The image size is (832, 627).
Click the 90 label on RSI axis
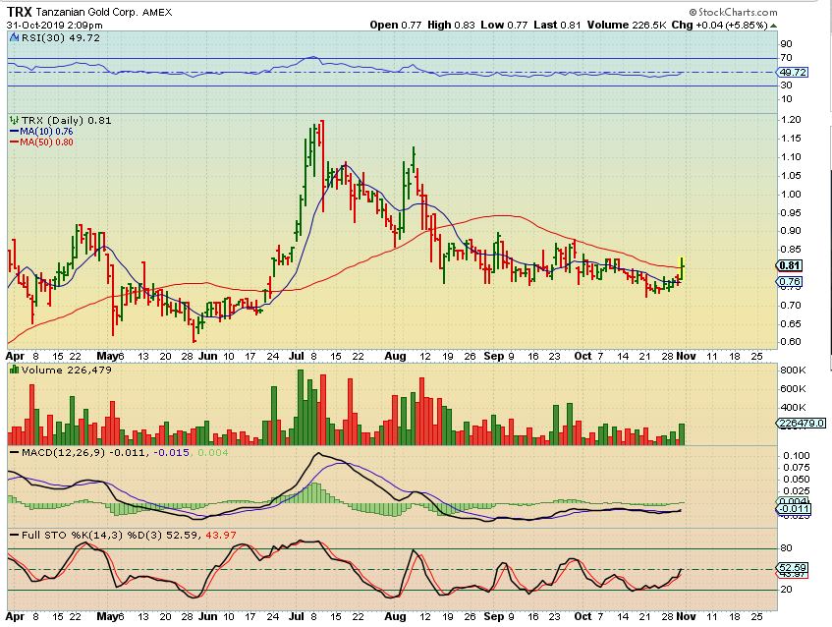coord(787,43)
